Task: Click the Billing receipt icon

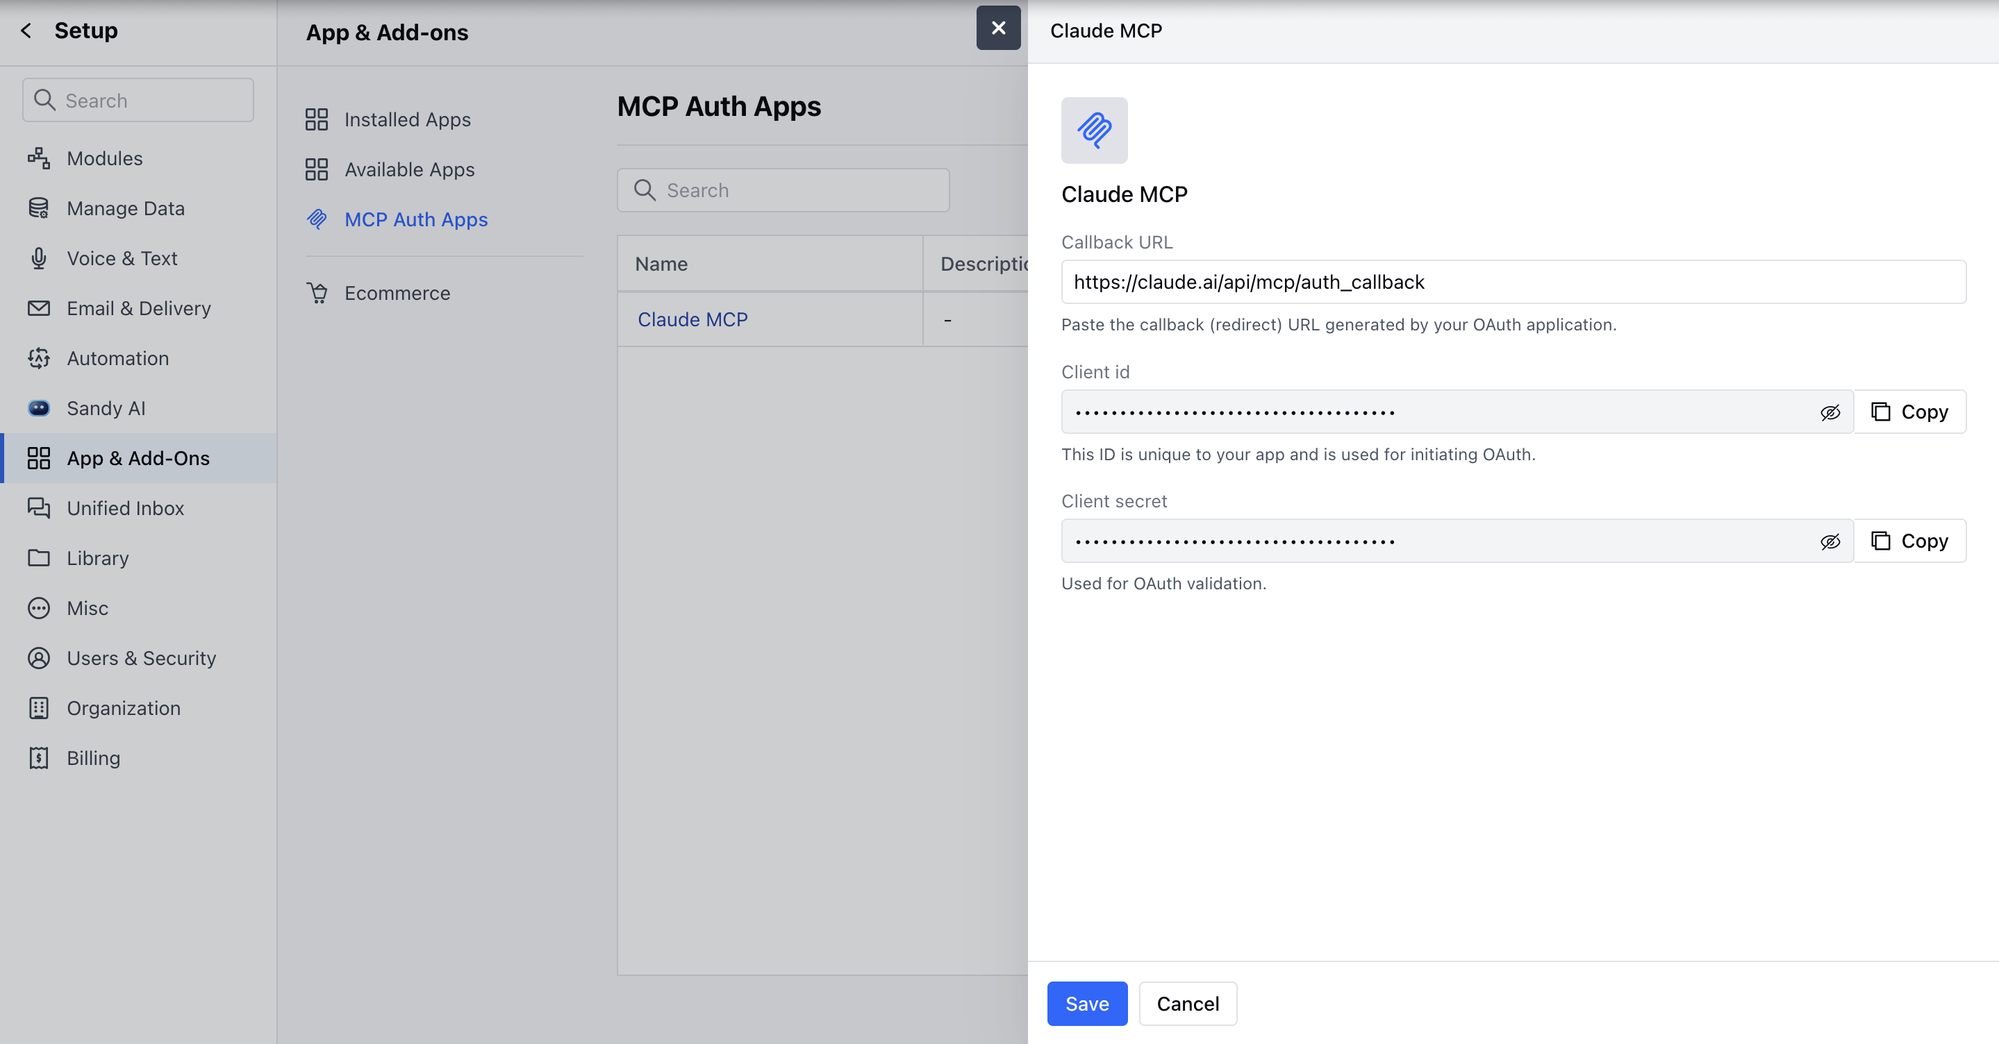Action: (x=39, y=758)
